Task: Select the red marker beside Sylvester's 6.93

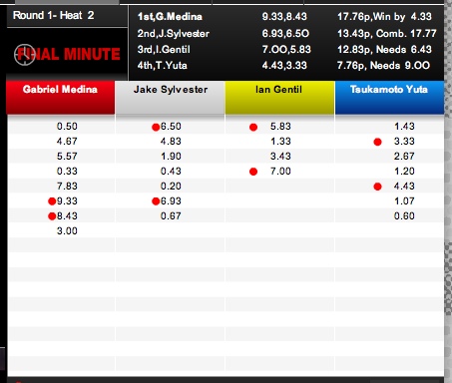Action: click(156, 201)
